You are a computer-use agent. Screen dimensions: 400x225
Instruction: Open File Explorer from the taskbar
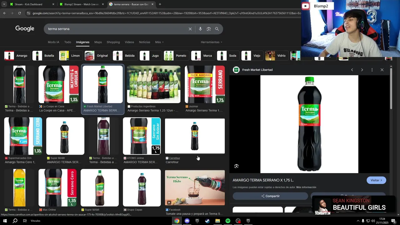217,221
